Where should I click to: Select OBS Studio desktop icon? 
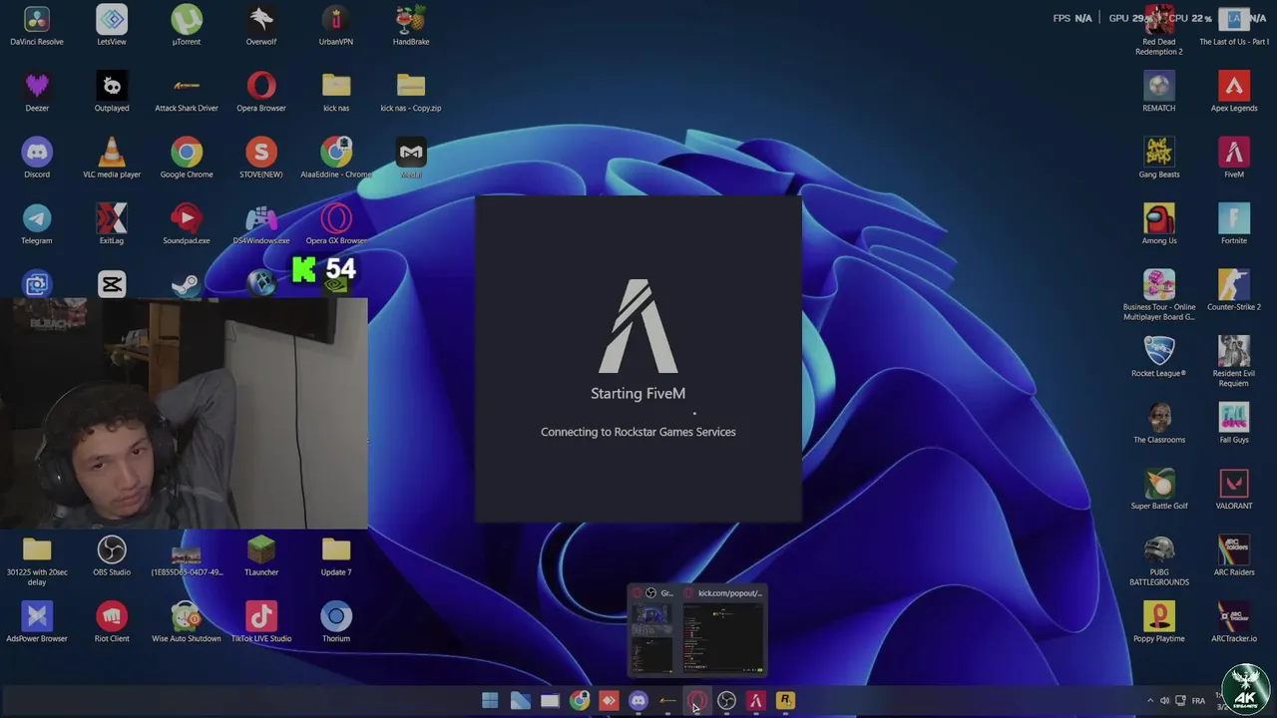(112, 556)
